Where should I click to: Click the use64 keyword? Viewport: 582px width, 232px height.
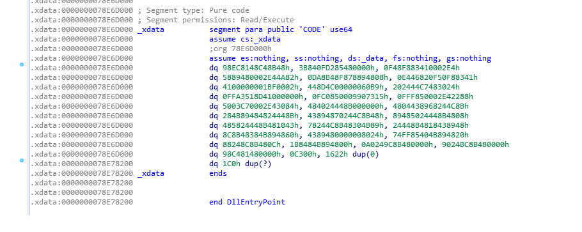[341, 29]
